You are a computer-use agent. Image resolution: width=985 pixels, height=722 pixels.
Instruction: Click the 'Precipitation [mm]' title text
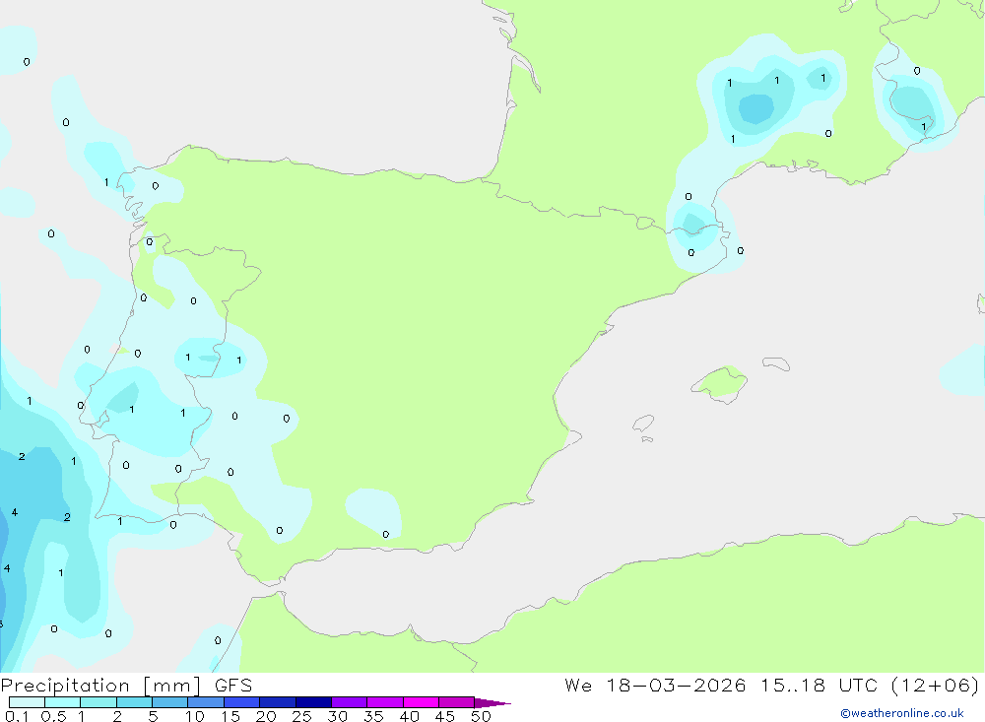(x=101, y=686)
